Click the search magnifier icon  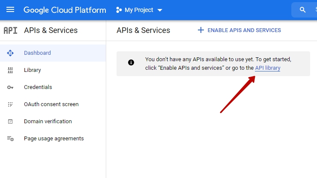302,10
